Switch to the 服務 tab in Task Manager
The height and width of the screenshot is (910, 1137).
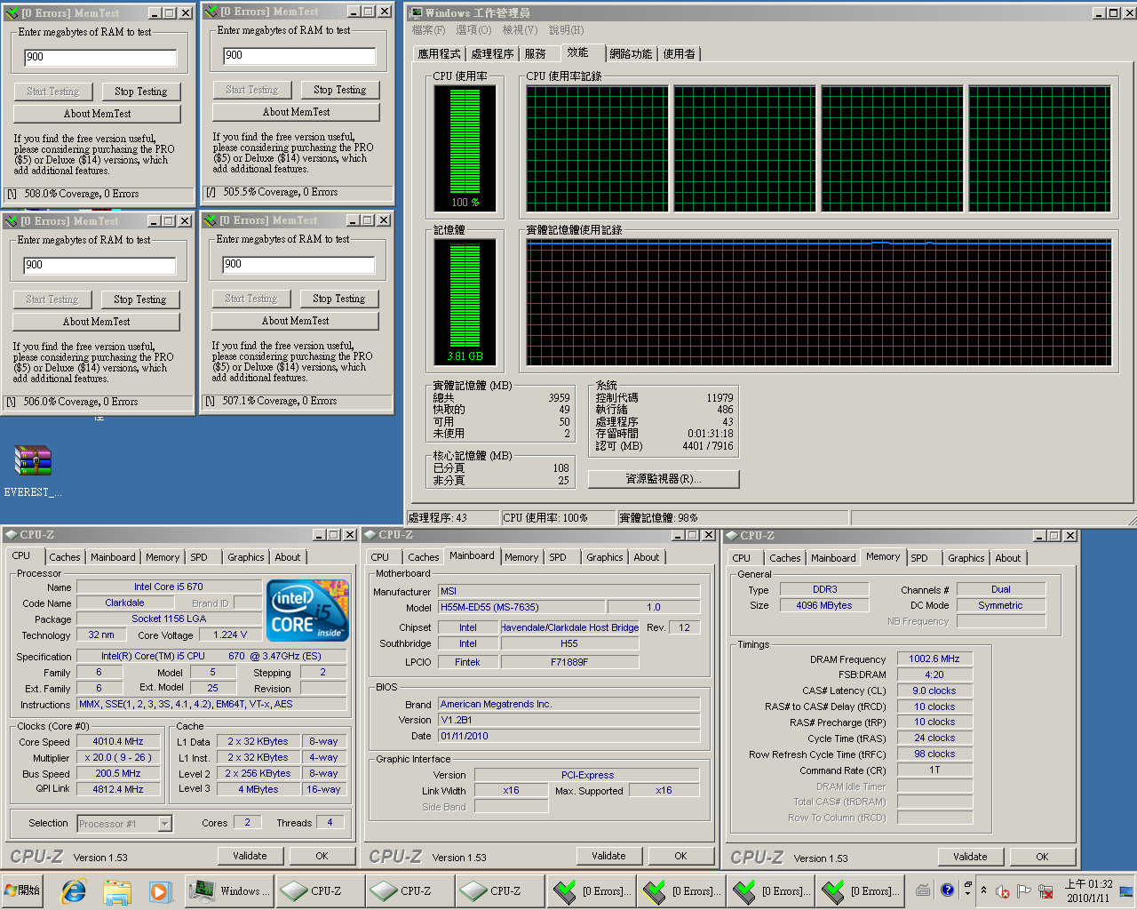coord(536,54)
